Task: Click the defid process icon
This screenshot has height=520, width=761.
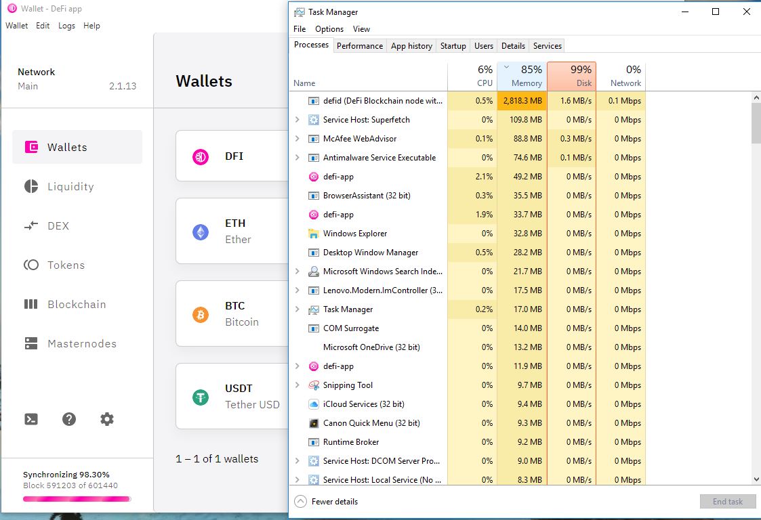Action: (314, 101)
